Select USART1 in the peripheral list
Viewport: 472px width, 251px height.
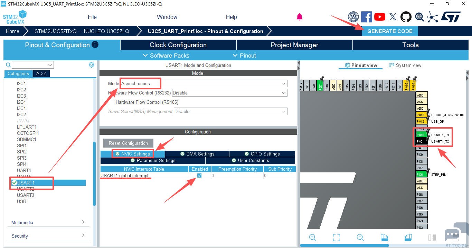(48, 183)
